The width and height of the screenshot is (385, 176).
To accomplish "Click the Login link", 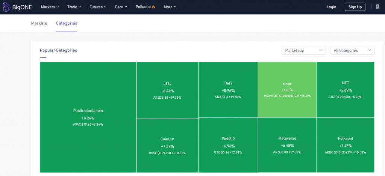I will tap(332, 7).
